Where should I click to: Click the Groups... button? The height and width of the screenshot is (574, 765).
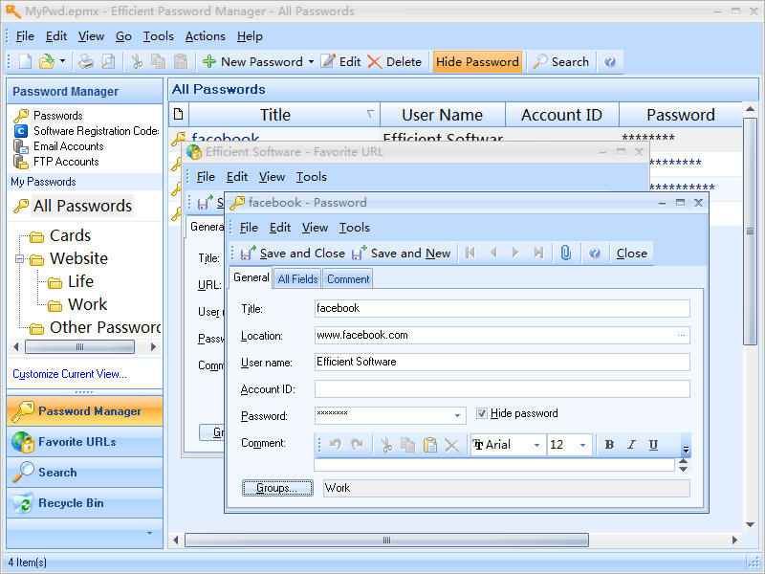tap(277, 488)
